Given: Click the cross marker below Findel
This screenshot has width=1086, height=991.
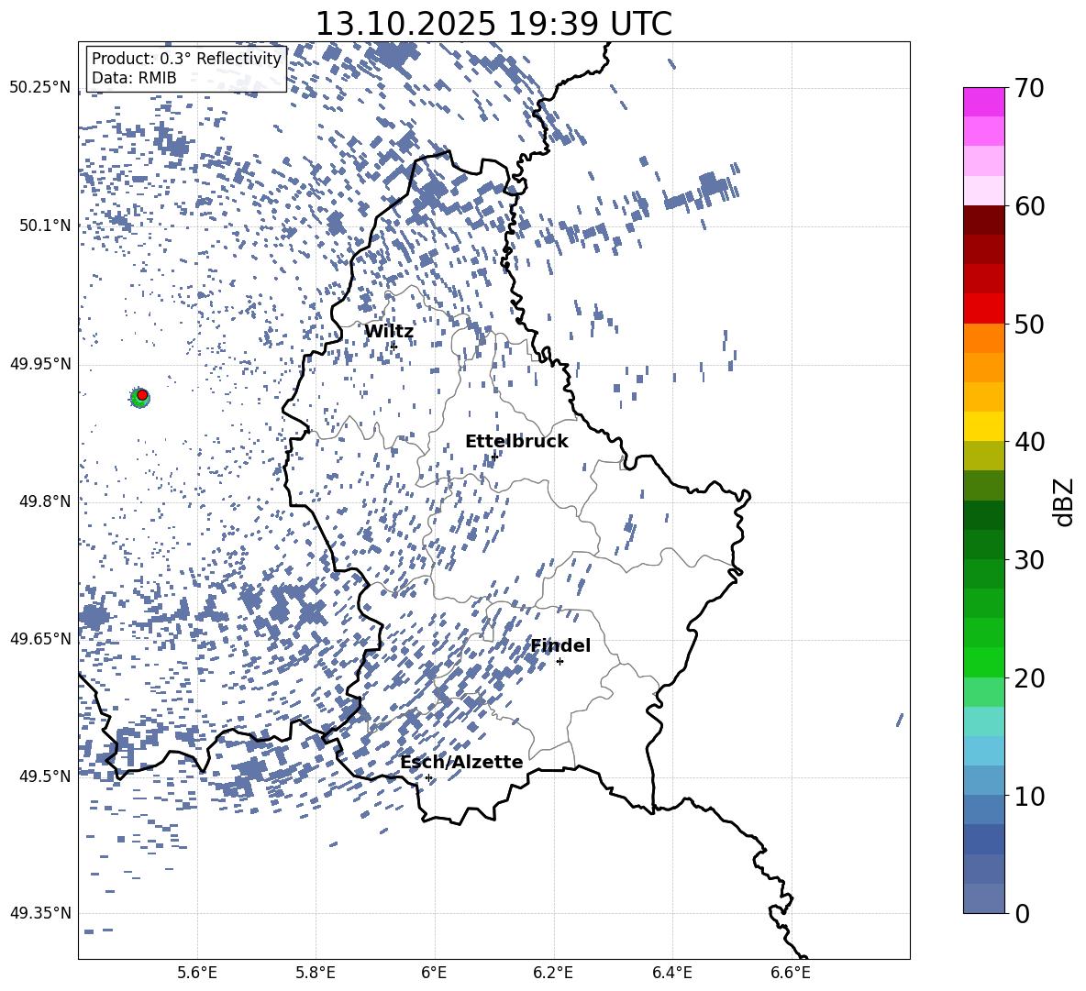Looking at the screenshot, I should pyautogui.click(x=560, y=662).
